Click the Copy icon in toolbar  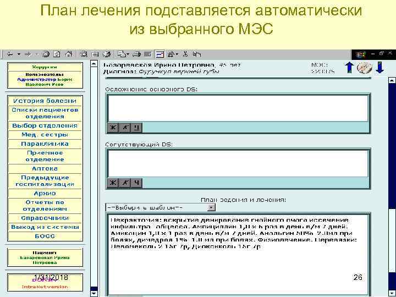[197, 54]
